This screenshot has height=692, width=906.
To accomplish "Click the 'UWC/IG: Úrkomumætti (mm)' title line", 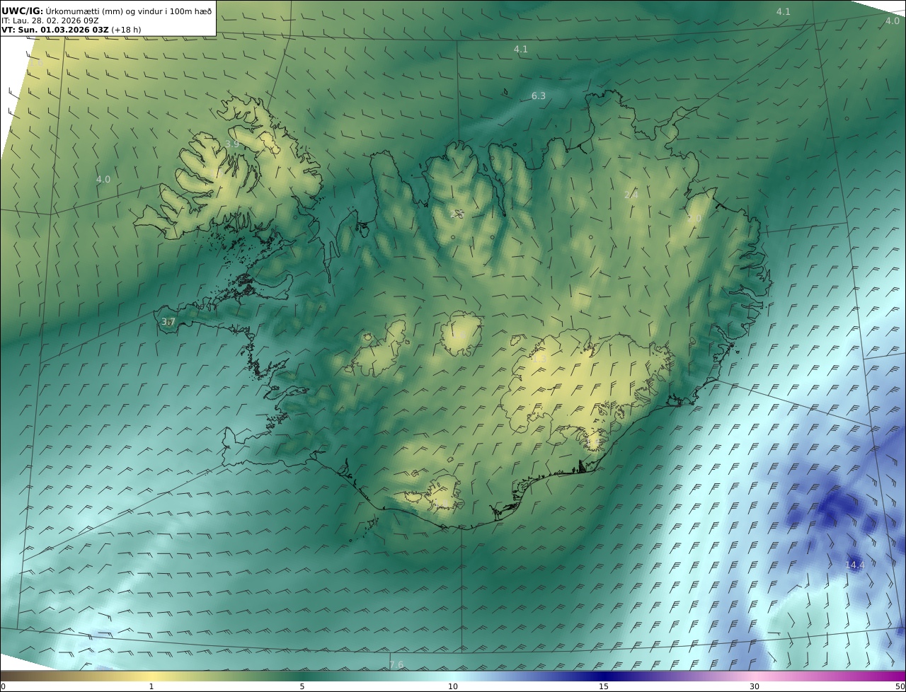I will pyautogui.click(x=106, y=11).
